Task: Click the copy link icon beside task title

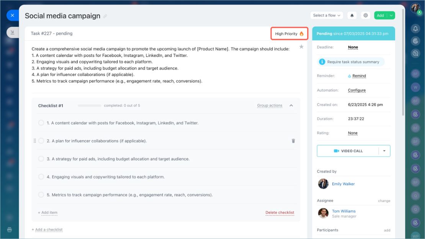Action: [105, 16]
